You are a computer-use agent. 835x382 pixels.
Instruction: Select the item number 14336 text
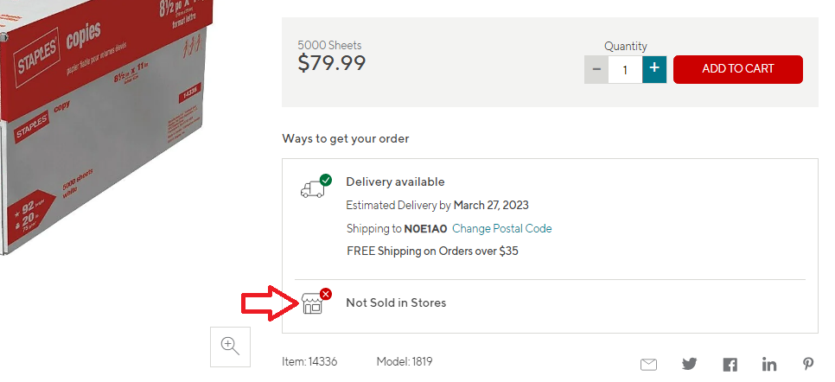click(309, 362)
